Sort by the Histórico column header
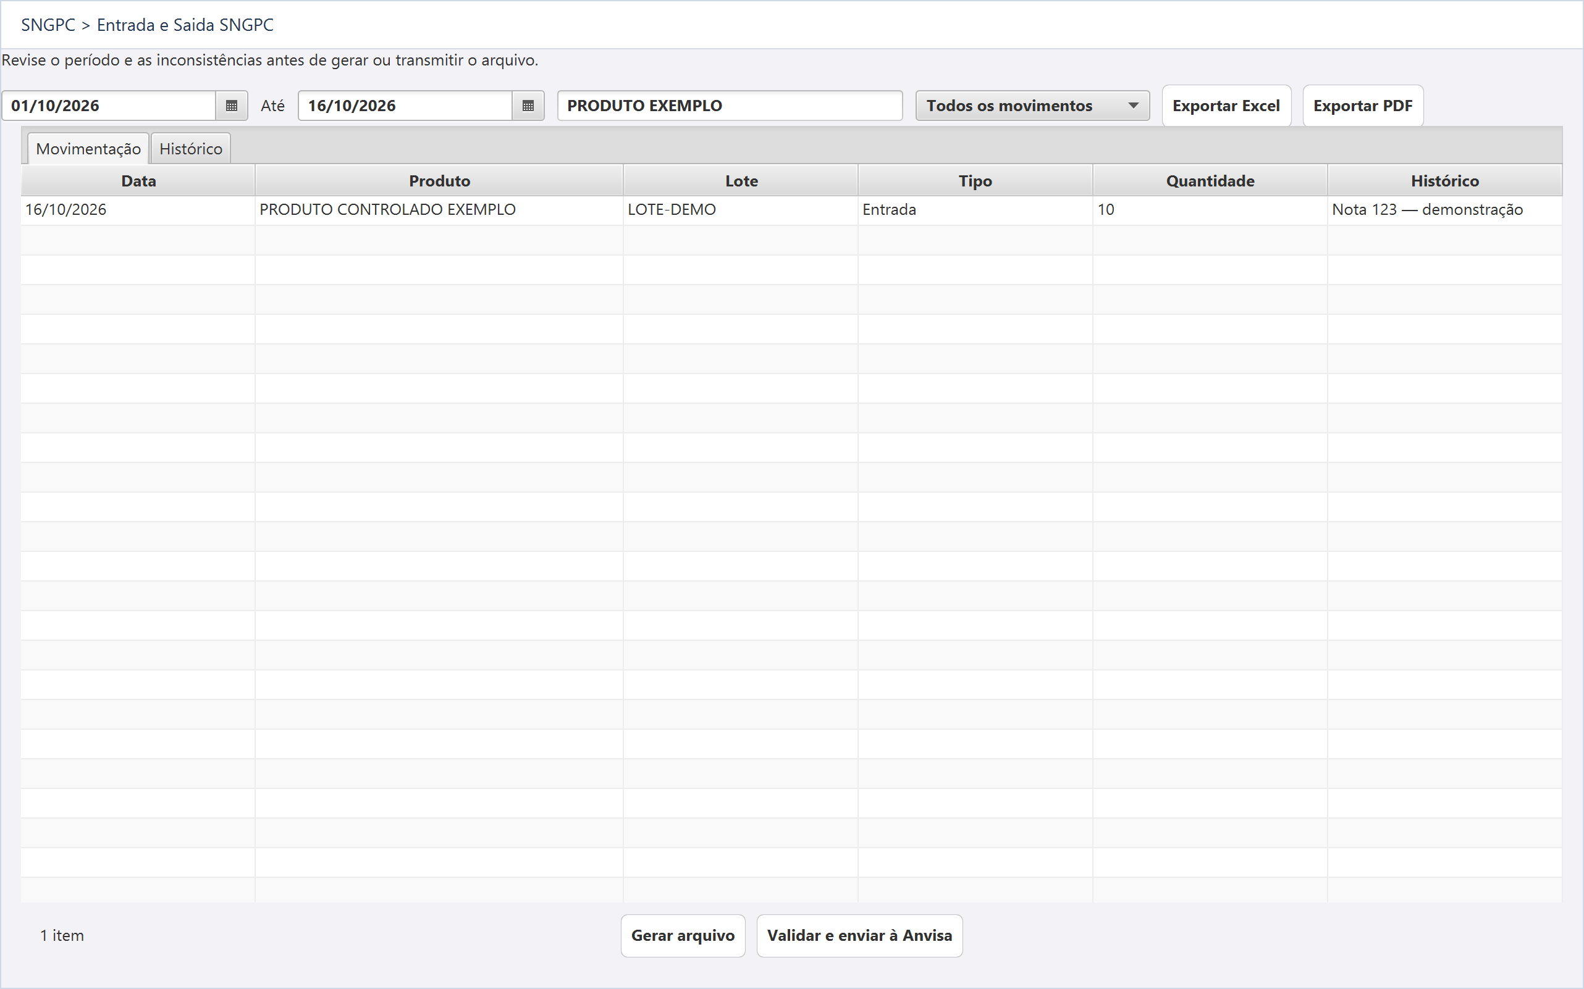 [1444, 180]
